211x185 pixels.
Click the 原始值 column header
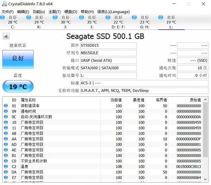coord(195,100)
